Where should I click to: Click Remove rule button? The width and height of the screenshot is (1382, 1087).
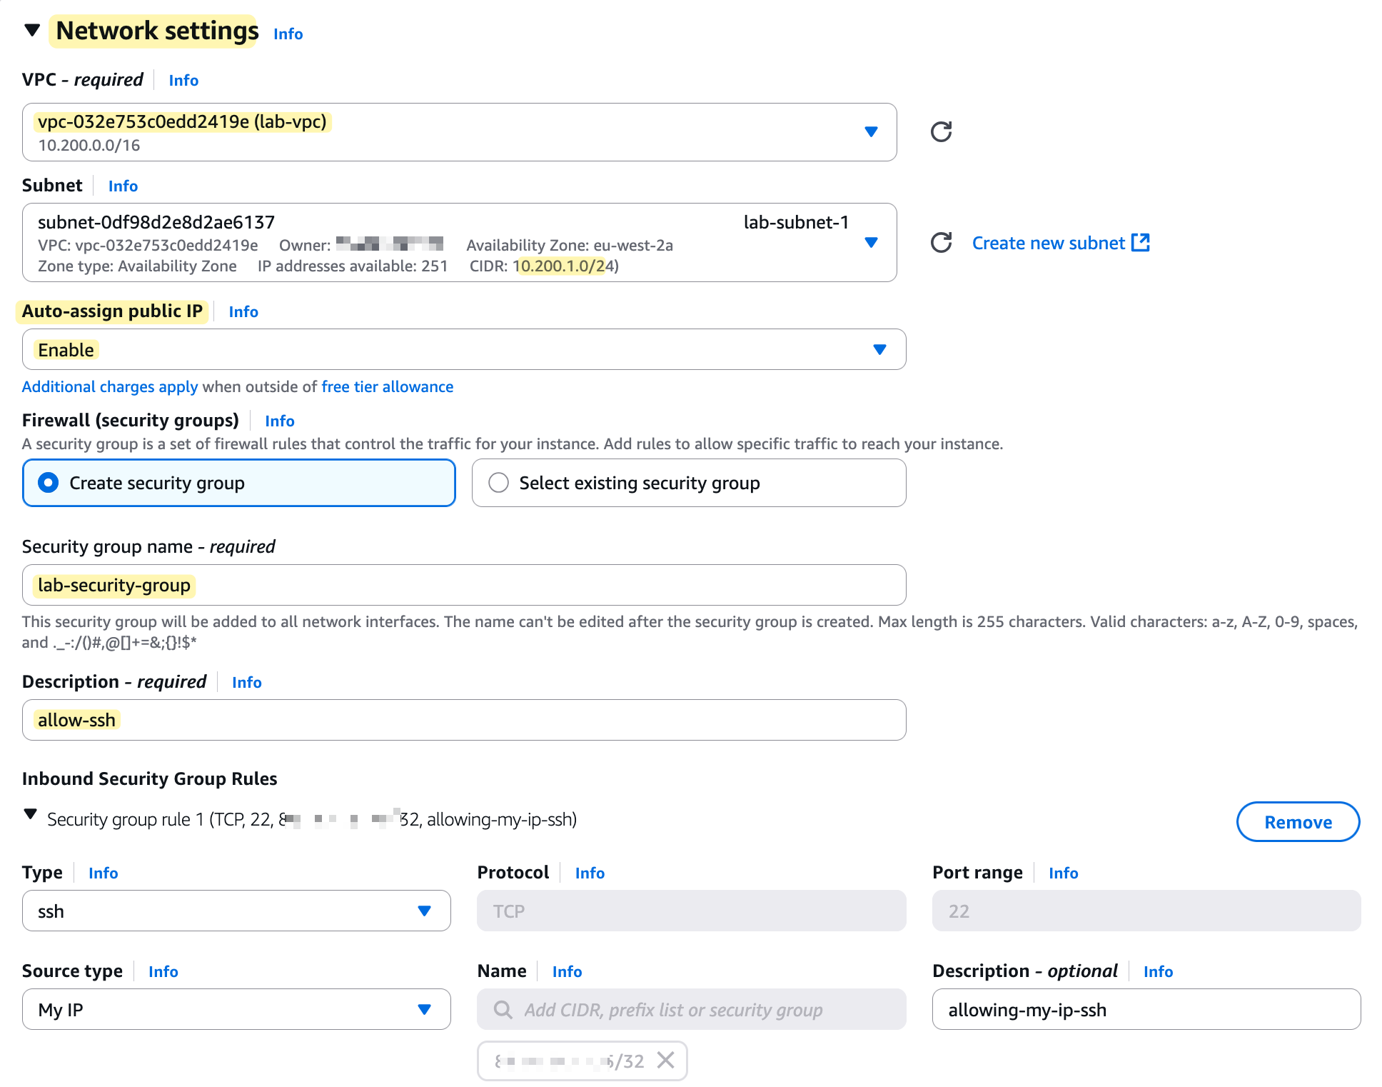1297,822
